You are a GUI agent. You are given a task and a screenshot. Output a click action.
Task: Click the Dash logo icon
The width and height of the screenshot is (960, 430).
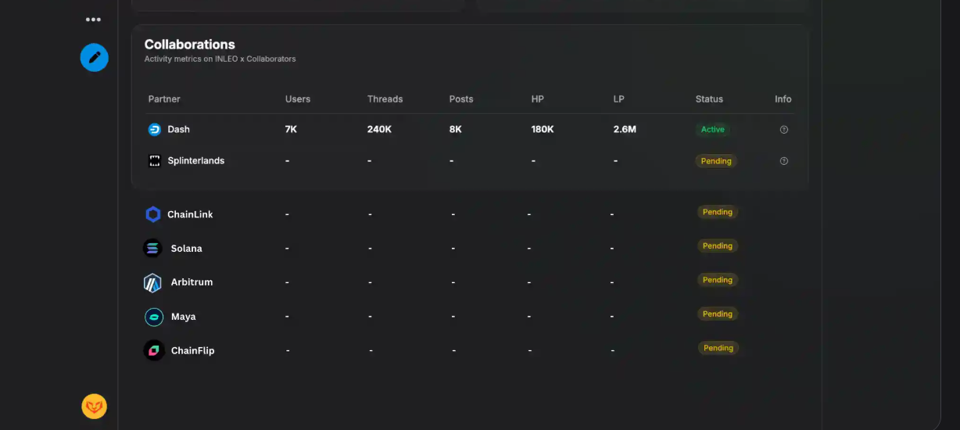click(x=155, y=130)
